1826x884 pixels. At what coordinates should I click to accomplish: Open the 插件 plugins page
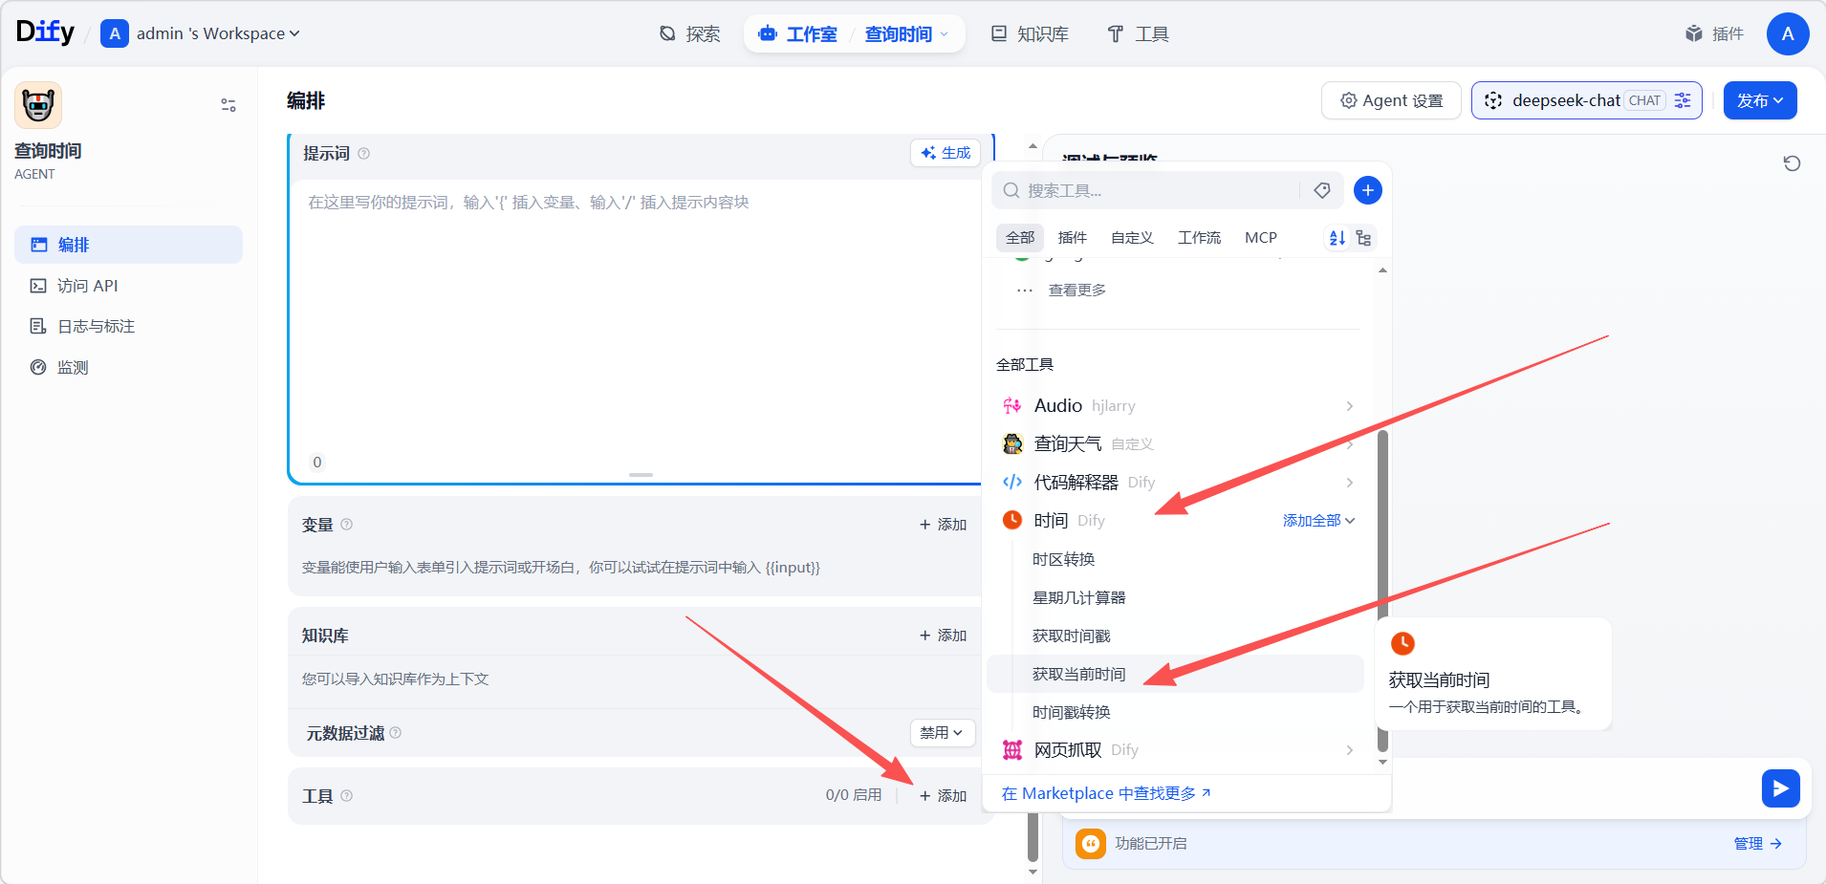click(1714, 34)
